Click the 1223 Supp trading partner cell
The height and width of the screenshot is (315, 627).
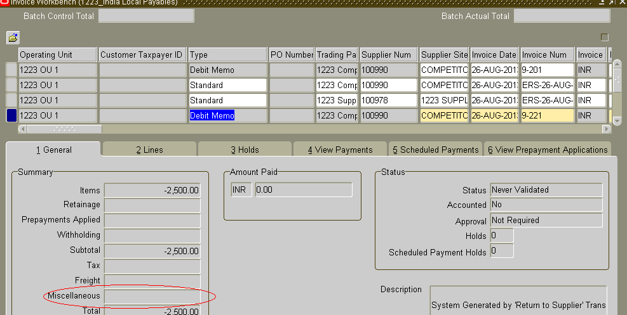coord(337,100)
